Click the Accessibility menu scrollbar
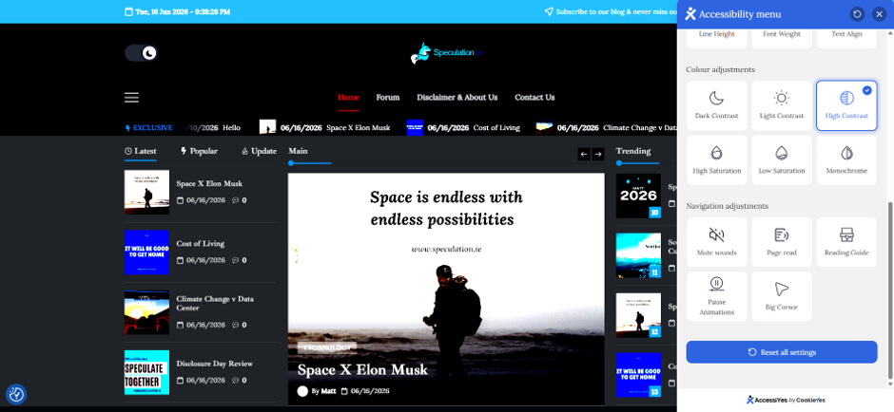894x412 pixels. click(x=890, y=290)
